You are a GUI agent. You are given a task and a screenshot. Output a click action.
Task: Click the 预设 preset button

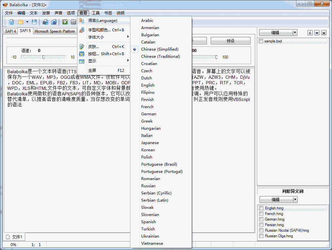(230, 41)
